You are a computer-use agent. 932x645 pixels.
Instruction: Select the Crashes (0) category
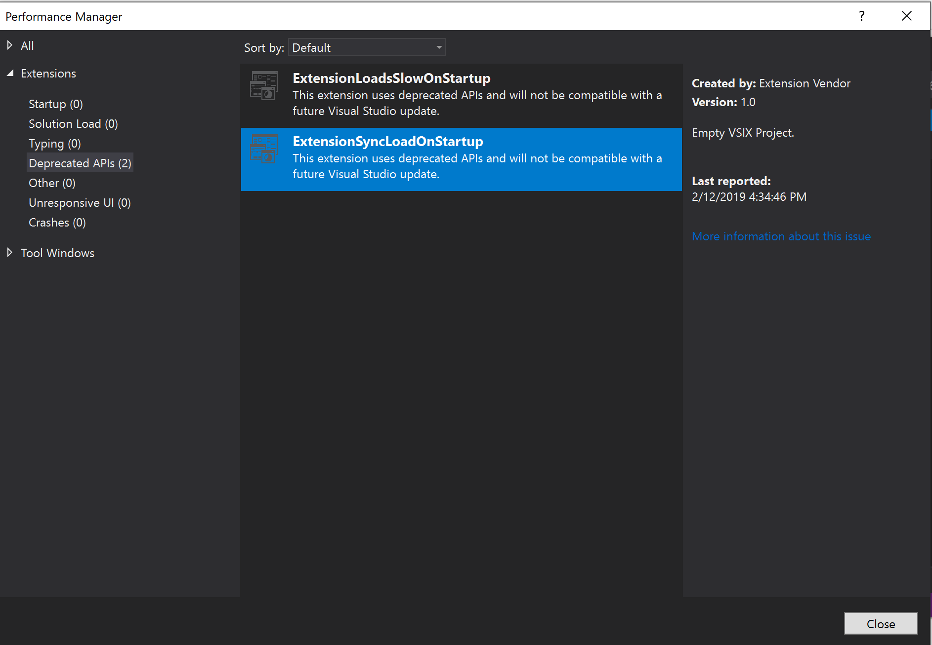[57, 223]
